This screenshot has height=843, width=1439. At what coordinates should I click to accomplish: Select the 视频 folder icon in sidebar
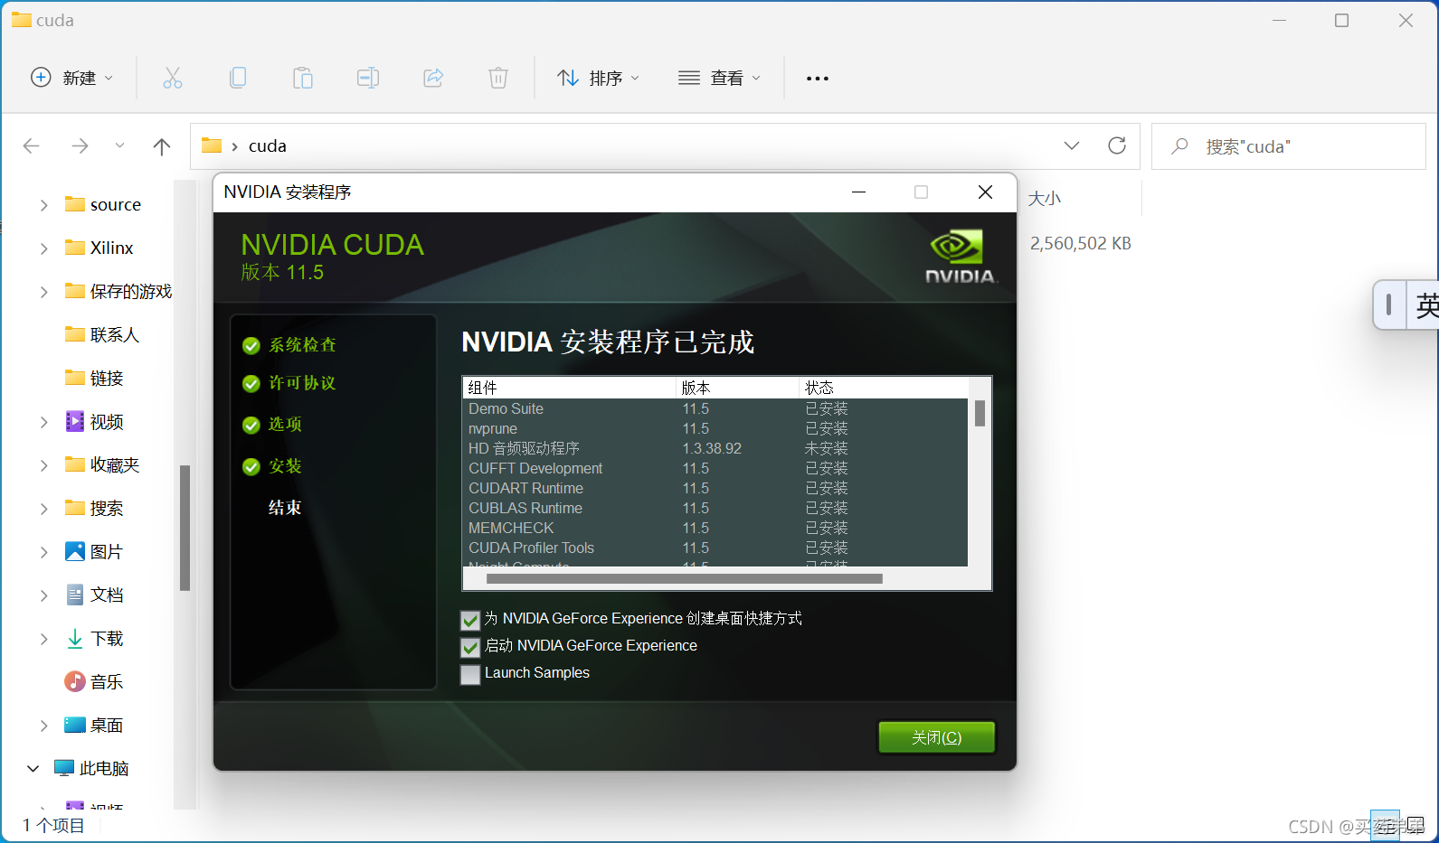(x=75, y=421)
